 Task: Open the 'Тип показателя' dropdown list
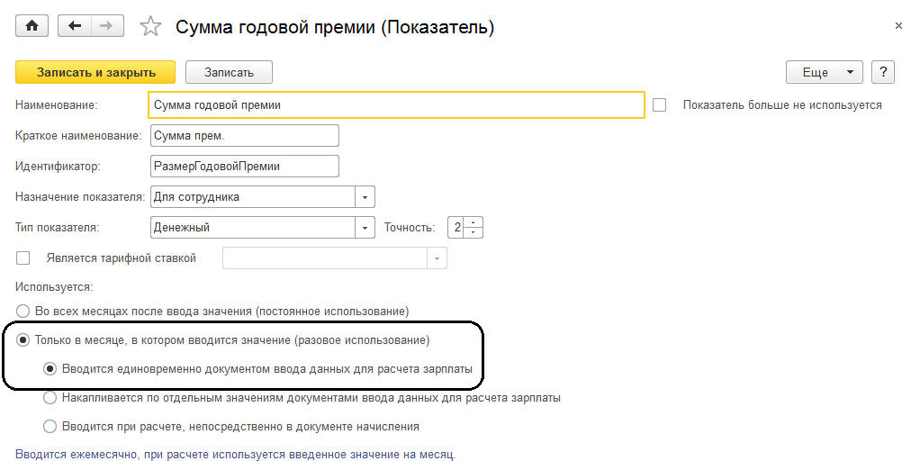pos(365,228)
